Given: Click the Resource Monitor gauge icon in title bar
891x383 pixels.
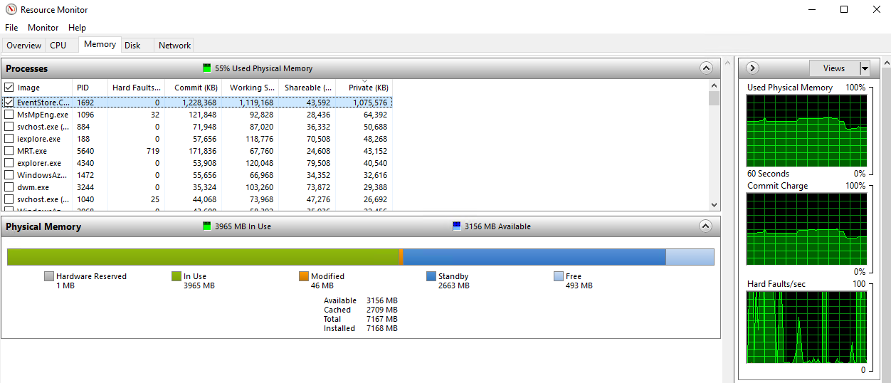Looking at the screenshot, I should click(x=11, y=10).
